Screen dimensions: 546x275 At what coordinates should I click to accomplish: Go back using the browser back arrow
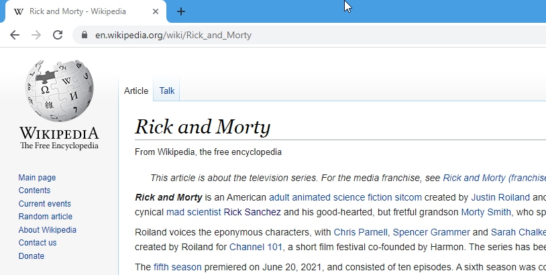[x=15, y=35]
